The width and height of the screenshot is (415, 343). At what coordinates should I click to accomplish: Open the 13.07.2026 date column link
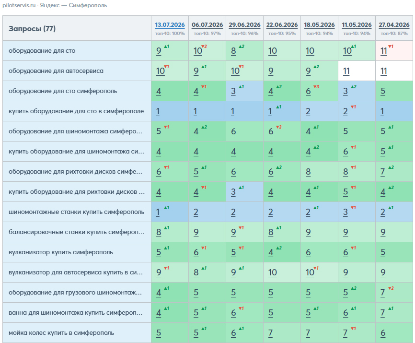coord(170,25)
